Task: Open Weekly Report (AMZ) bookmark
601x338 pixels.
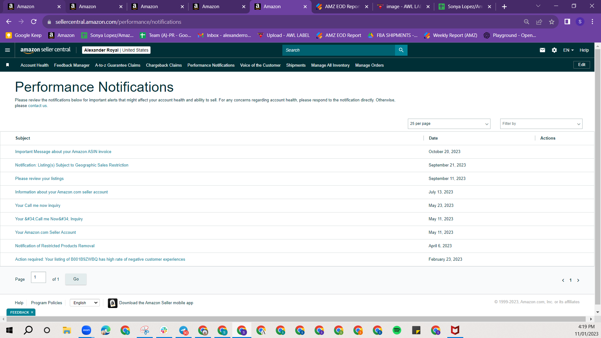Action: [450, 35]
